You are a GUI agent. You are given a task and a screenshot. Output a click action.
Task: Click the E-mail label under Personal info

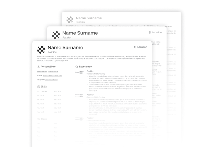pyautogui.click(x=40, y=76)
